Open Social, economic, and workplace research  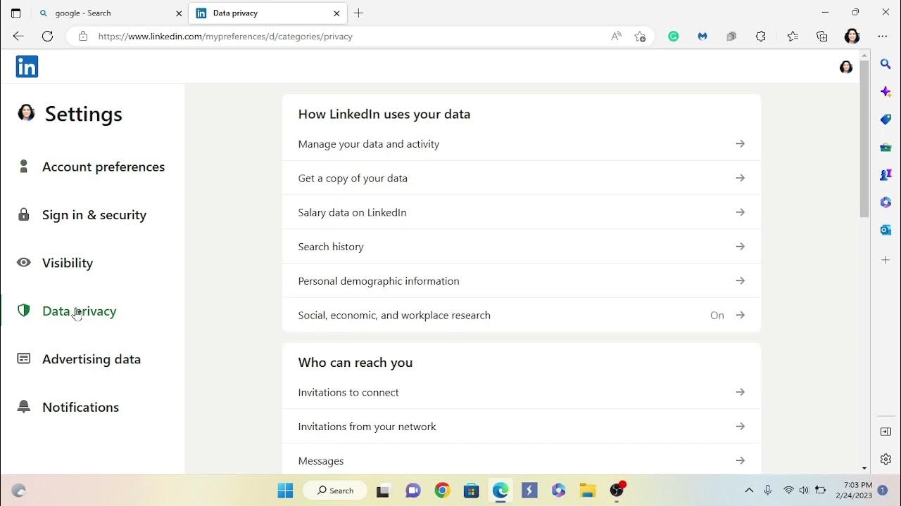pos(522,315)
